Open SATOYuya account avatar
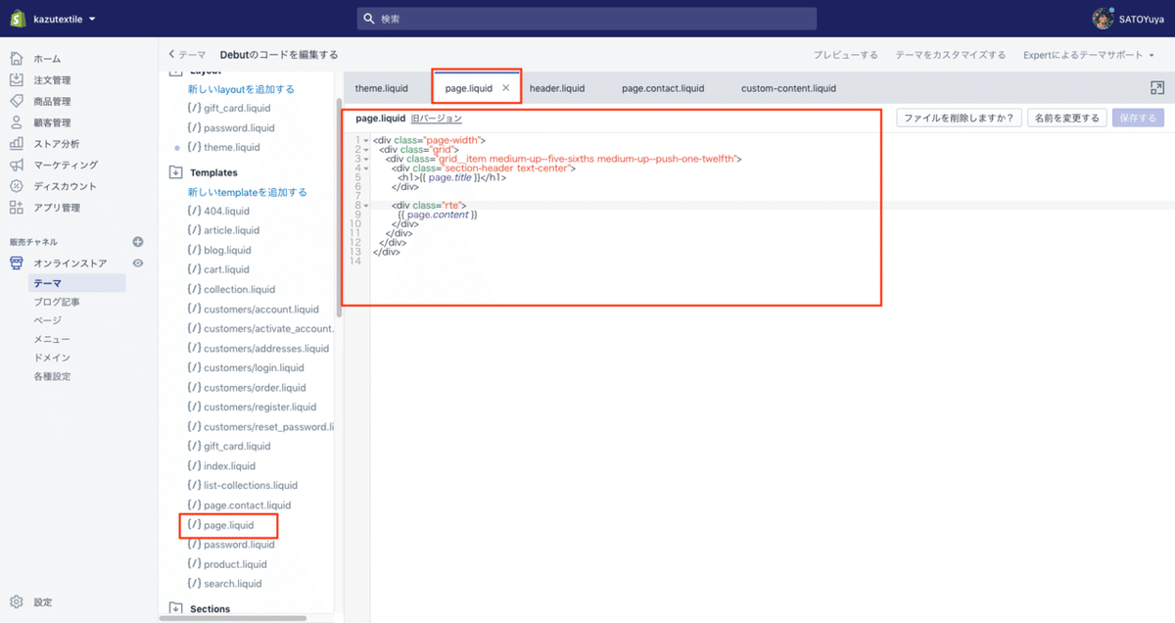Screen dimensions: 1175x623 (1103, 19)
